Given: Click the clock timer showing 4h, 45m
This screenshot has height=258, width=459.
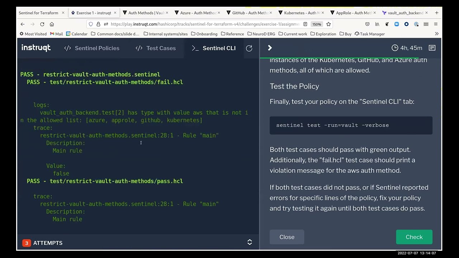Looking at the screenshot, I should click(407, 48).
